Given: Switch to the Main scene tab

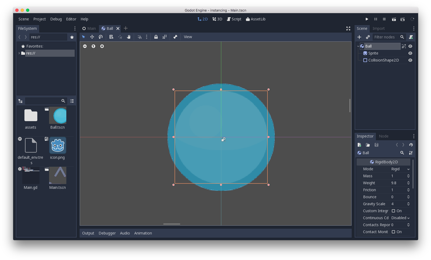Looking at the screenshot, I should (x=89, y=28).
